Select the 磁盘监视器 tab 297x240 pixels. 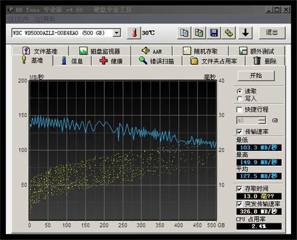pyautogui.click(x=100, y=51)
